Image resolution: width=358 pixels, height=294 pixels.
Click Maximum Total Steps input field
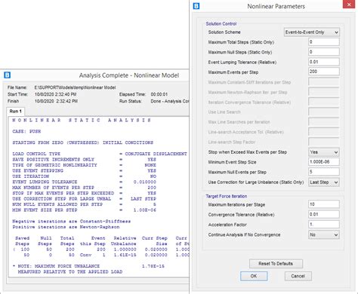(x=324, y=42)
